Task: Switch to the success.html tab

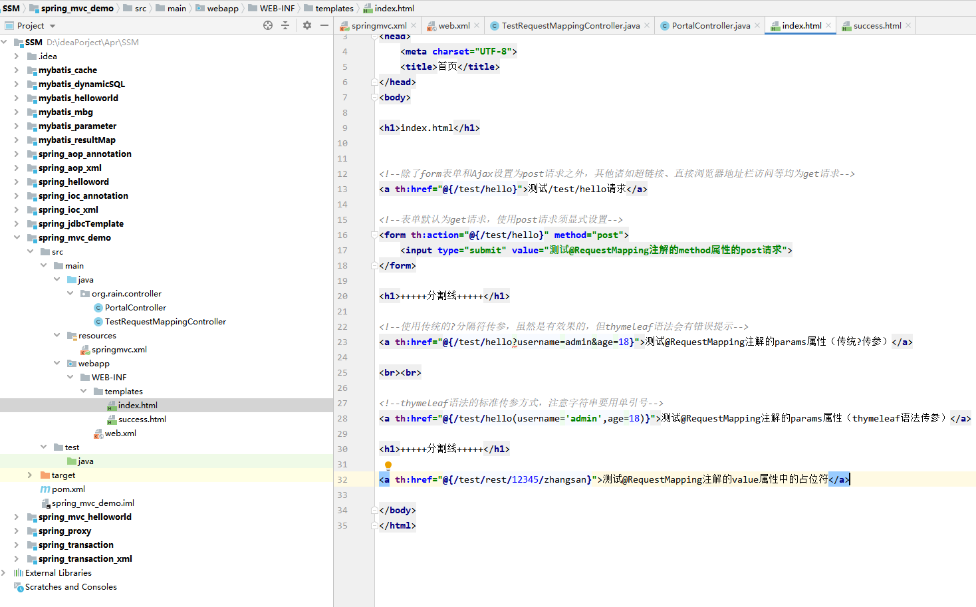Action: click(x=877, y=26)
